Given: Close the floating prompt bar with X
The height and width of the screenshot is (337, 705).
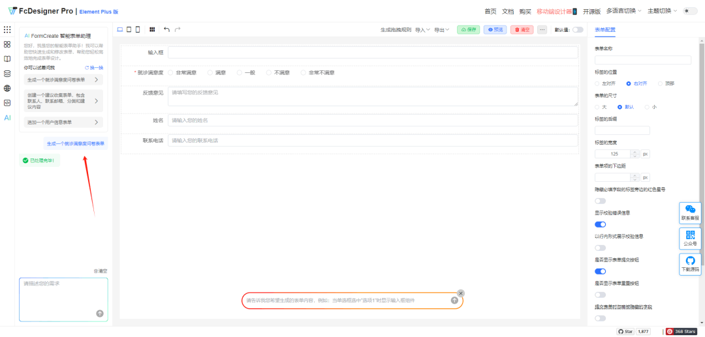Looking at the screenshot, I should (460, 293).
